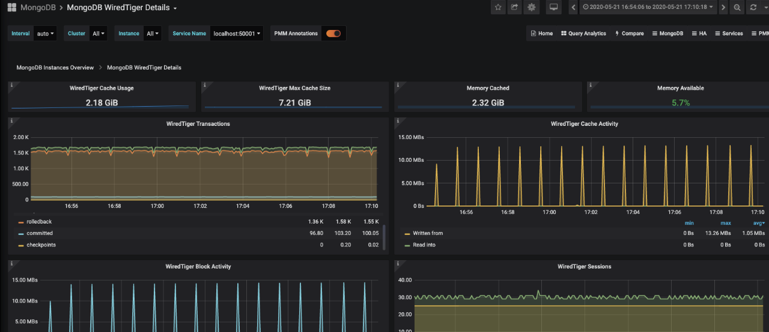
Task: Click the 13.26 MBs max value
Action: pyautogui.click(x=719, y=233)
